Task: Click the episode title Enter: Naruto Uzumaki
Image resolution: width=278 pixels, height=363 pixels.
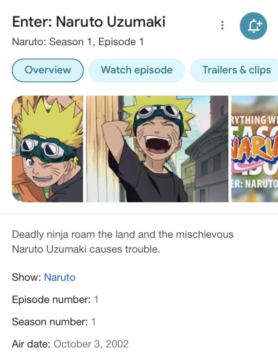Action: click(x=89, y=22)
